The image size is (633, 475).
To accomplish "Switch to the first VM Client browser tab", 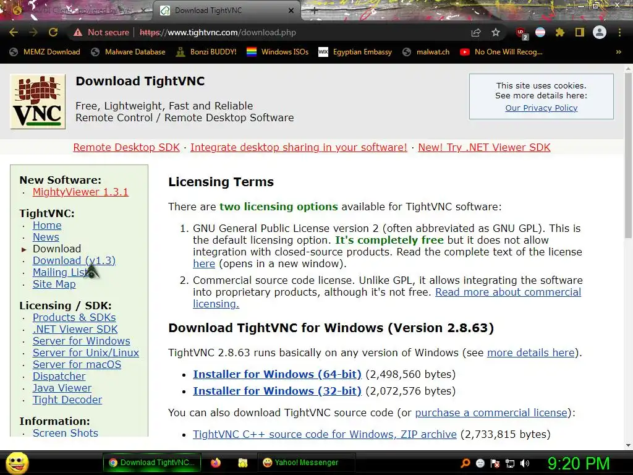I will click(77, 11).
